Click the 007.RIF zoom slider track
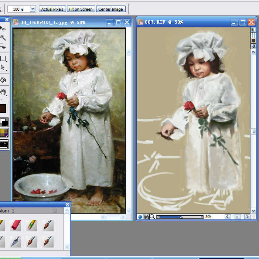 (180, 217)
